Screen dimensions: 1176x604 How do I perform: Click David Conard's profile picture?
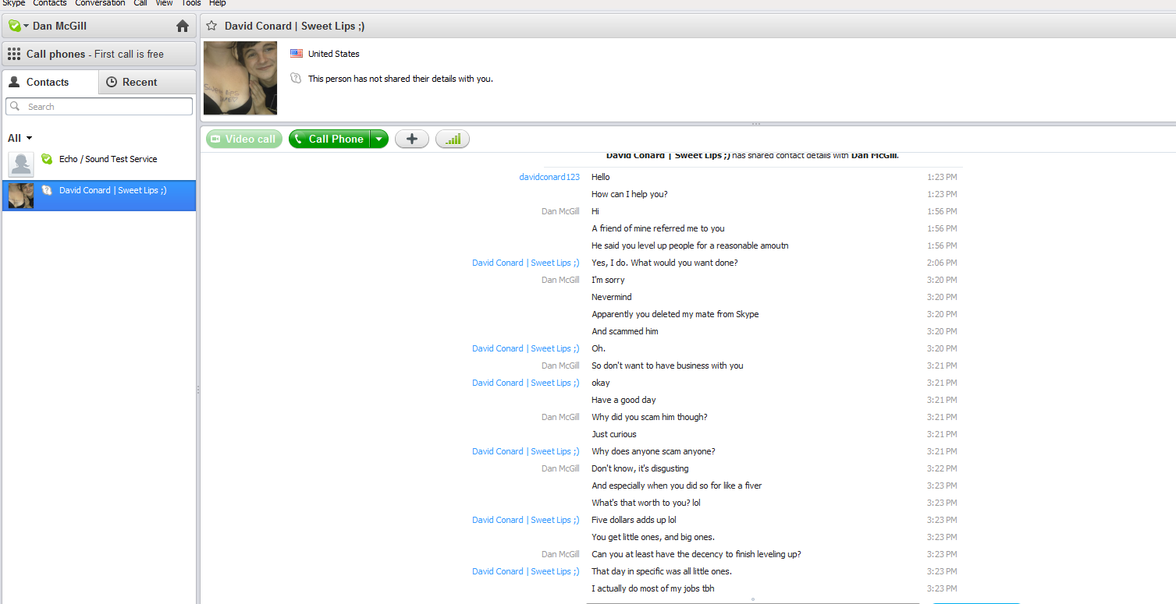coord(240,78)
